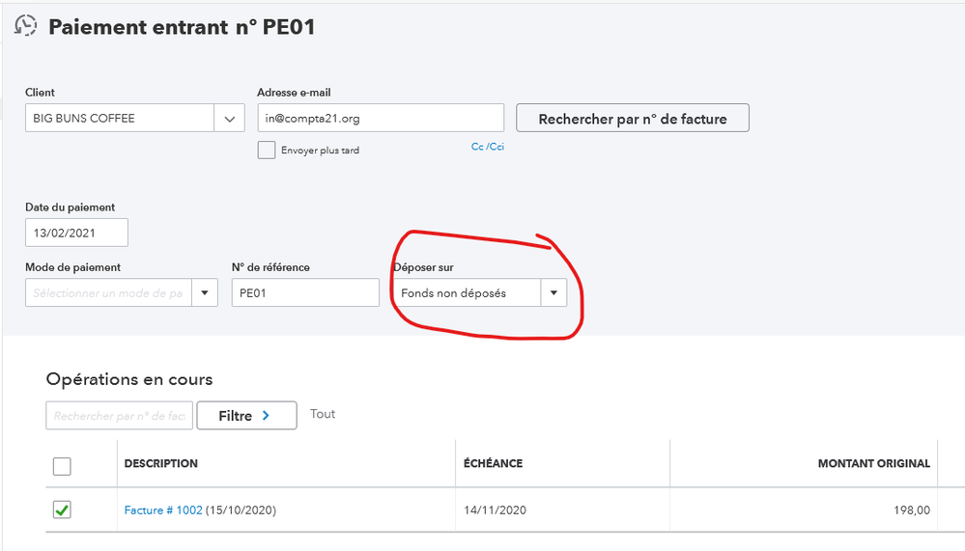This screenshot has width=965, height=551.
Task: Open the Facture # 1002 link
Action: (x=163, y=510)
